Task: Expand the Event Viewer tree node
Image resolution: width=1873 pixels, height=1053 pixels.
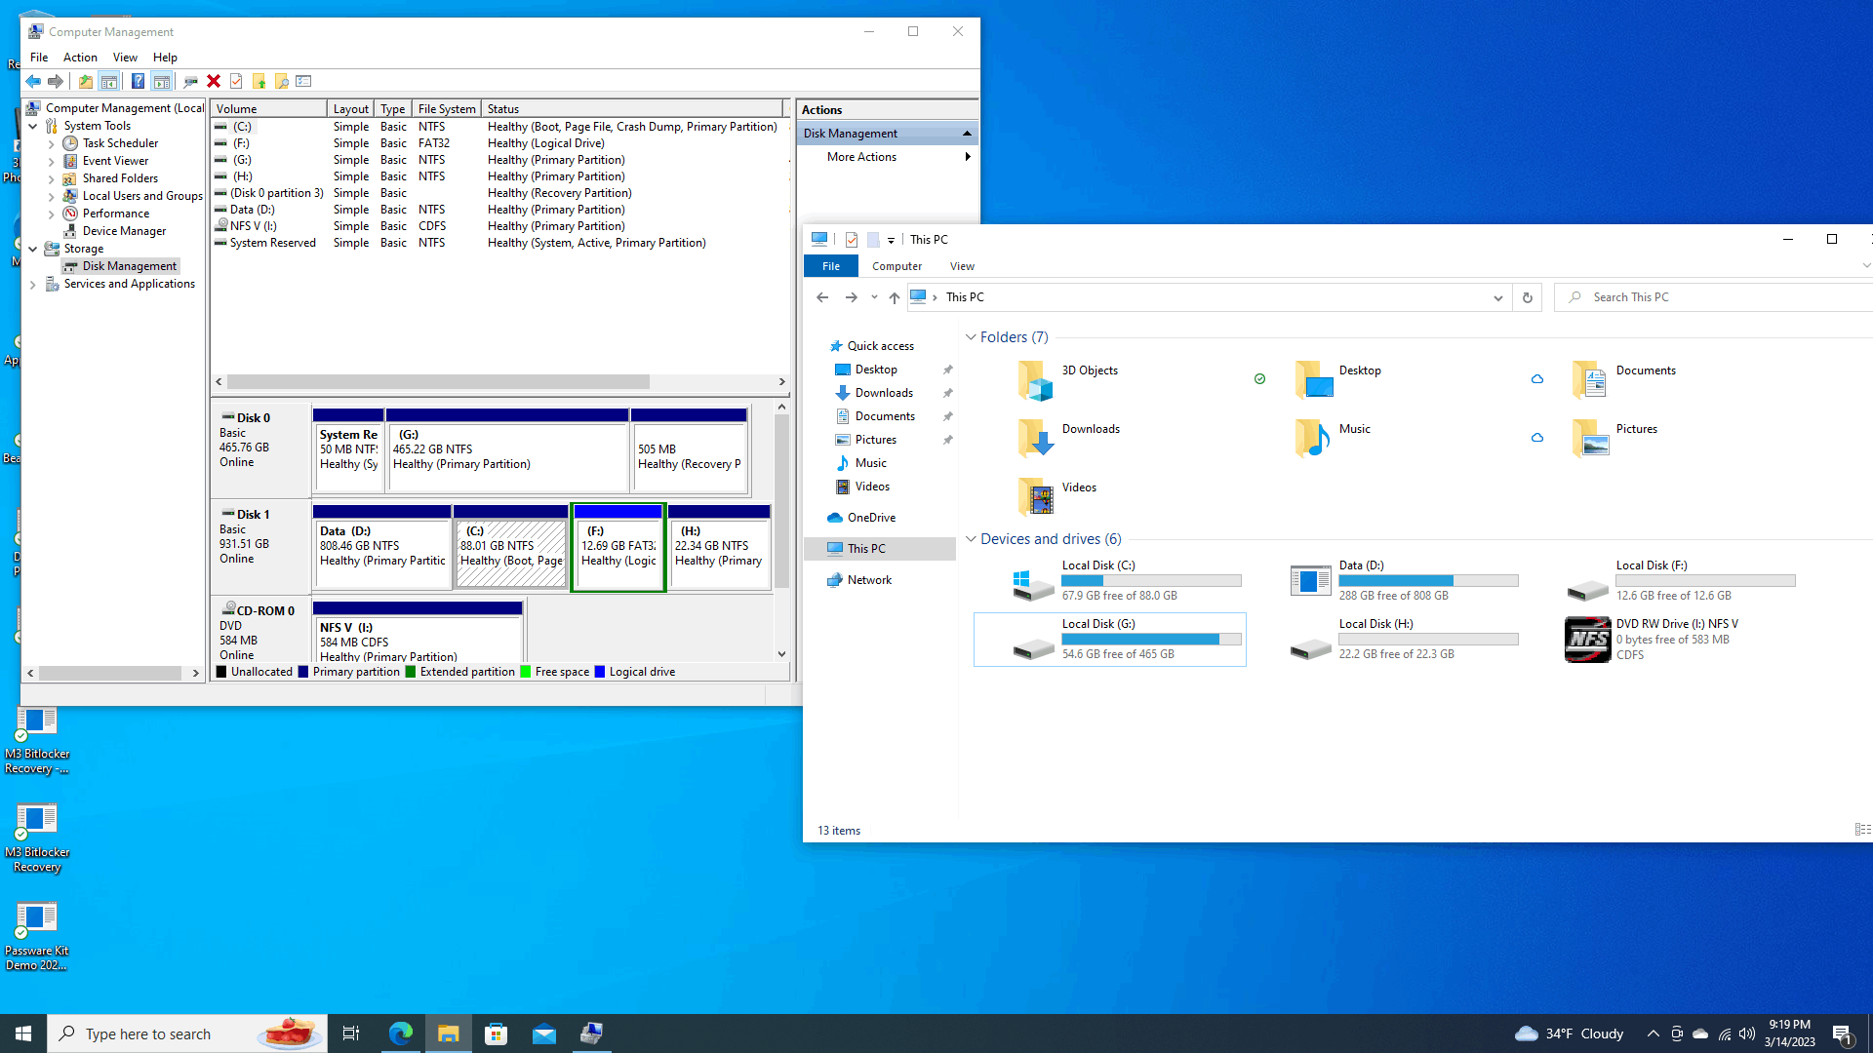Action: 52,162
